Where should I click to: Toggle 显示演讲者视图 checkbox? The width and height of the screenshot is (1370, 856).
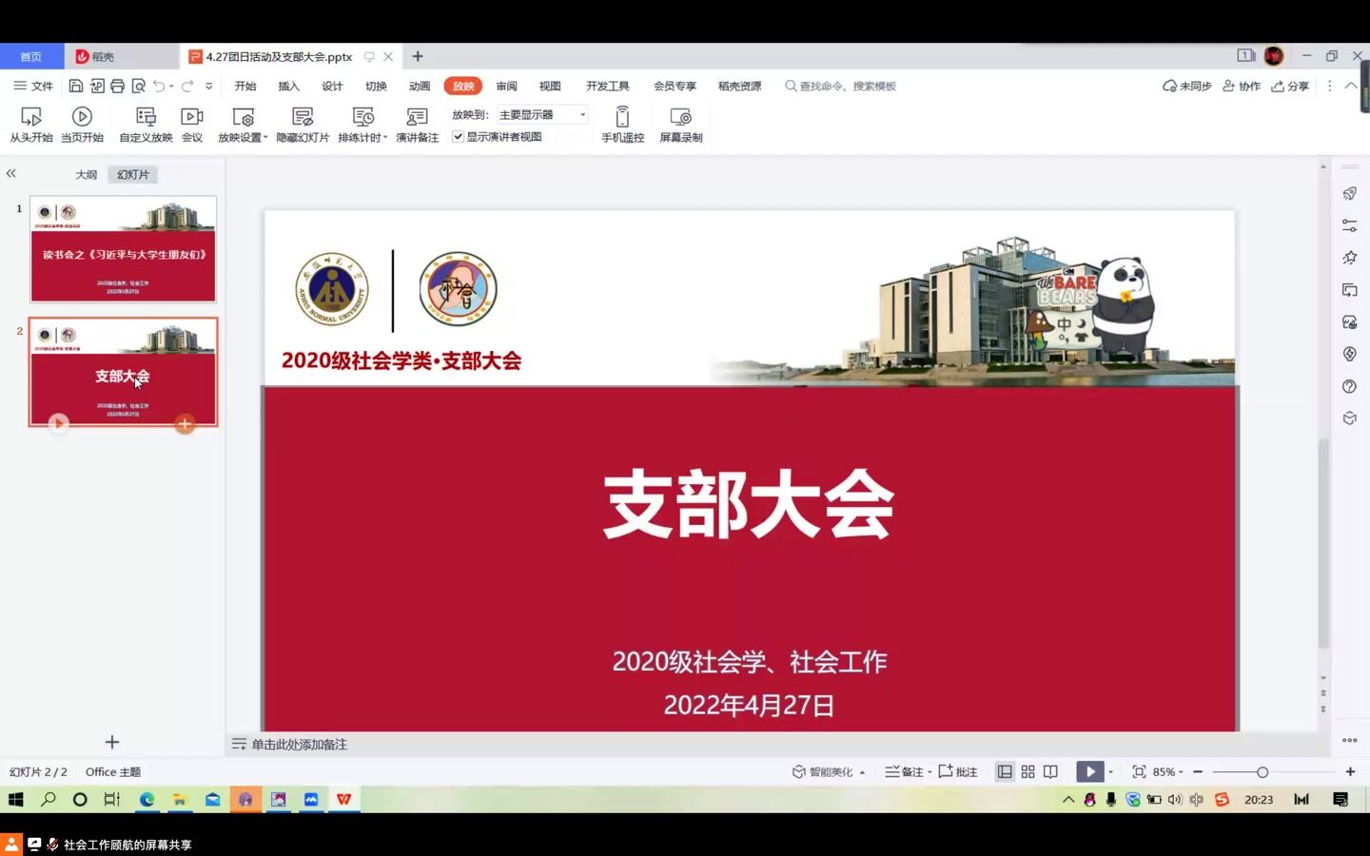[459, 137]
